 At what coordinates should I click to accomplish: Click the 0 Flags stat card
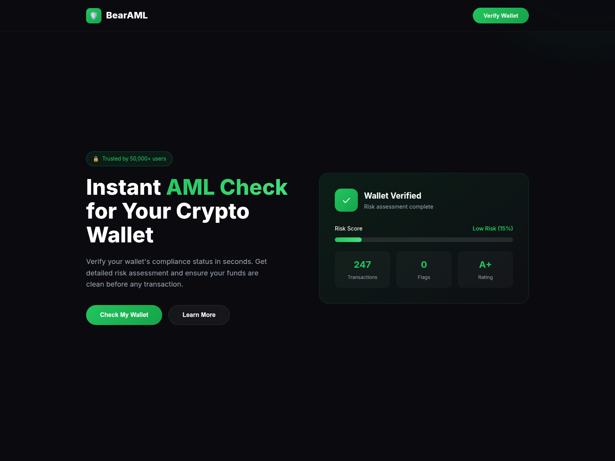tap(424, 269)
